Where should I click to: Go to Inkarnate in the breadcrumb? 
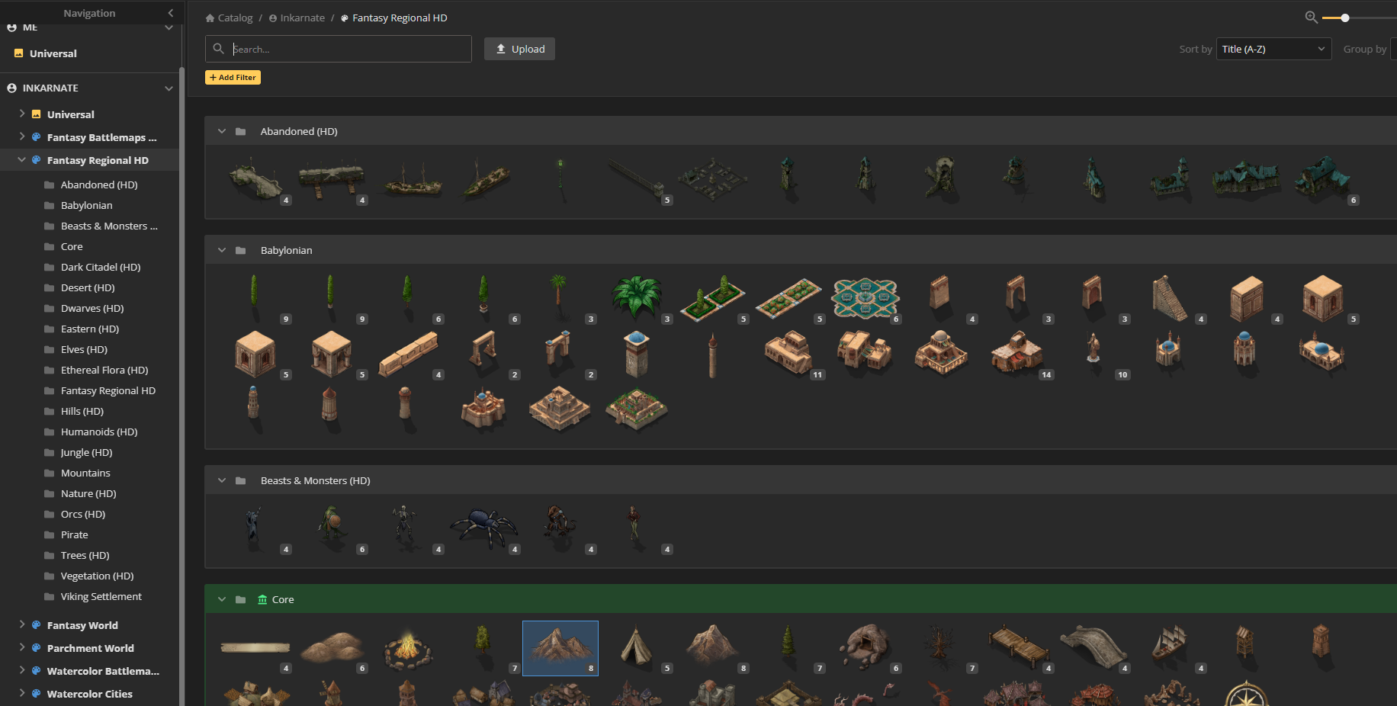tap(302, 18)
